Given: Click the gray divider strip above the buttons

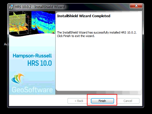Looking at the screenshot, I should (x=98, y=93).
